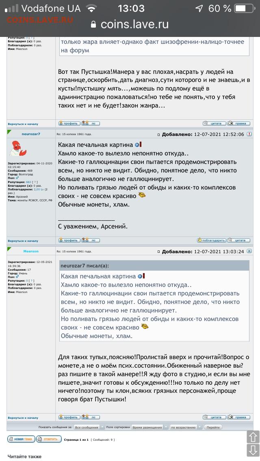The height and width of the screenshot is (461, 260).
Task: Send private message (лс) to neurozar7
Action: point(91,240)
